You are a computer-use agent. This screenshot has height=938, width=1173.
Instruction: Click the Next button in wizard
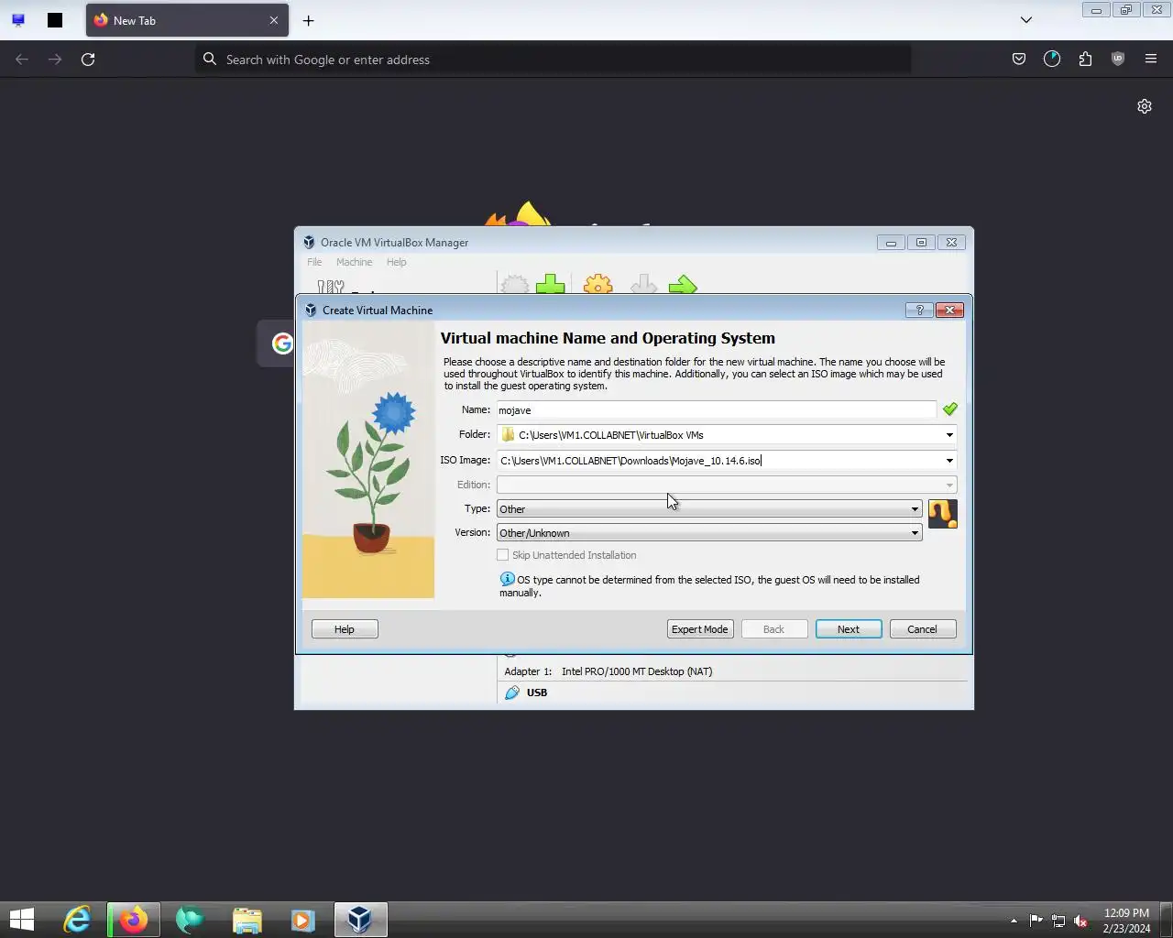click(849, 629)
